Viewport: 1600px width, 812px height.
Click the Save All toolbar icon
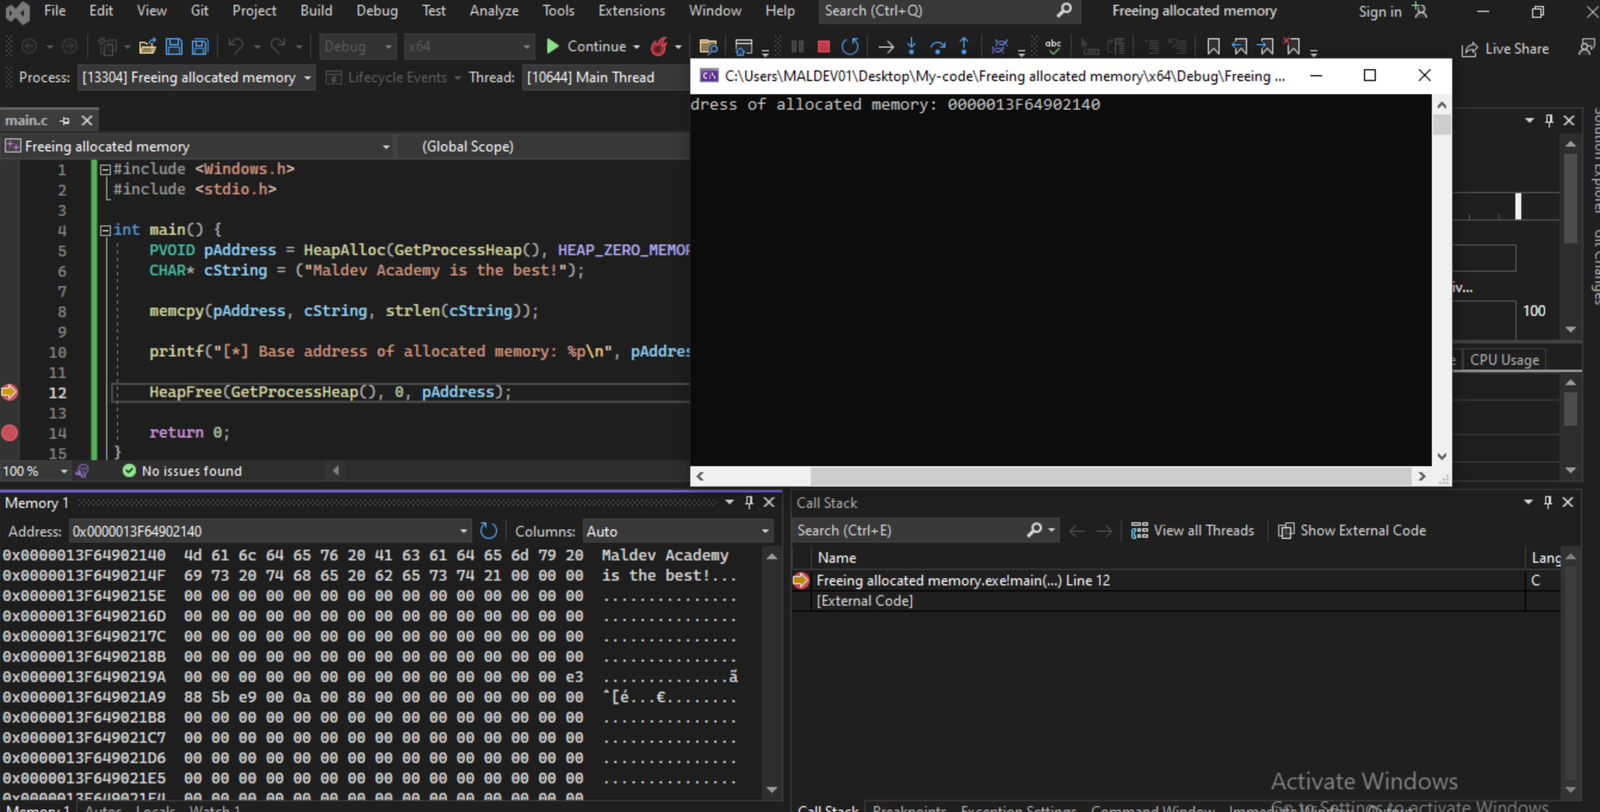pyautogui.click(x=200, y=47)
